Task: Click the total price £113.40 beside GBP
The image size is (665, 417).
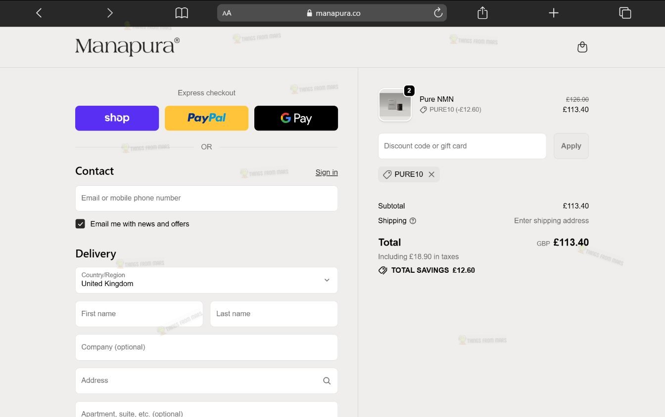Action: coord(571,243)
